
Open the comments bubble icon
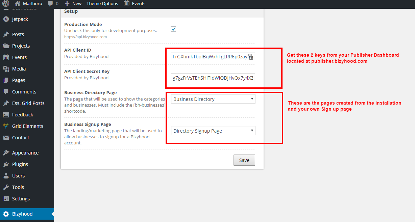(50, 4)
